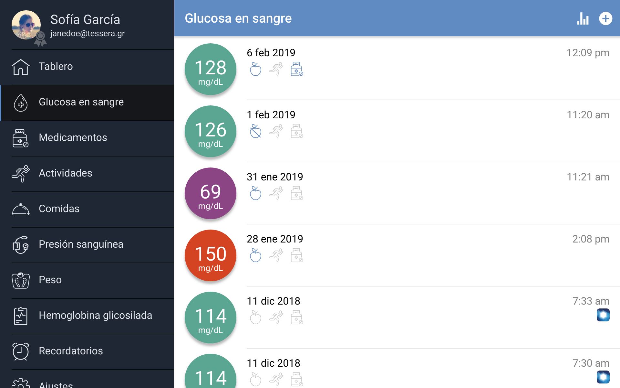Screen dimensions: 620x388
Task: Click Sofía García's profile picture
Action: [x=26, y=25]
